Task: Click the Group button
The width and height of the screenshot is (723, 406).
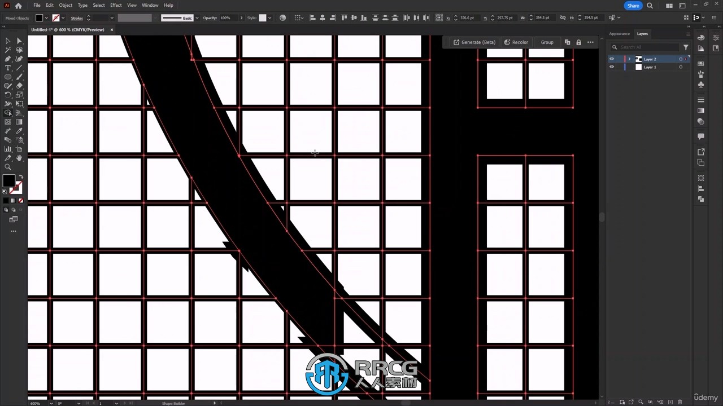Action: click(547, 42)
